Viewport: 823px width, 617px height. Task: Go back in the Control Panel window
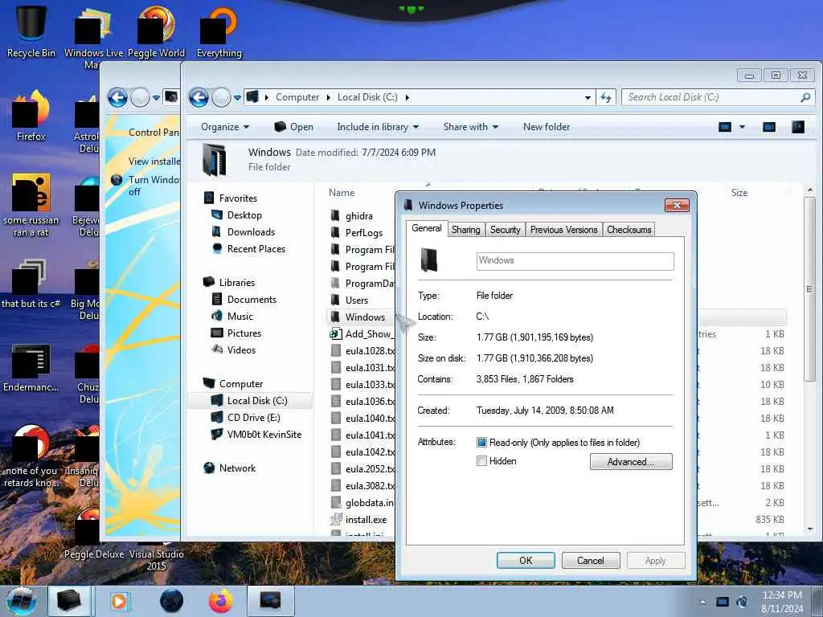[x=117, y=97]
